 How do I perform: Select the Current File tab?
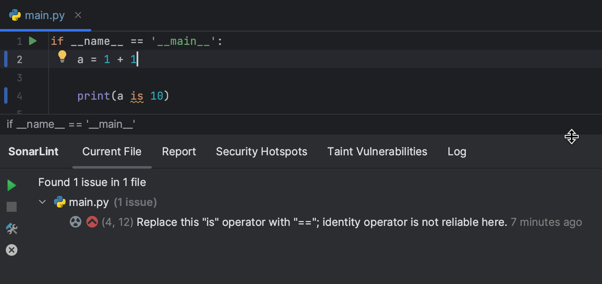(x=112, y=152)
